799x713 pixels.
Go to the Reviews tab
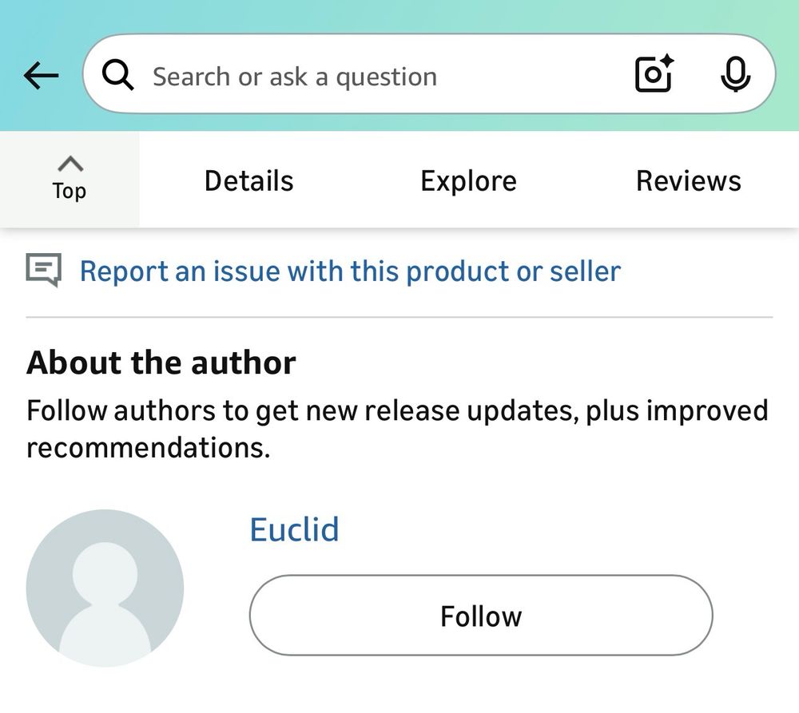coord(688,180)
